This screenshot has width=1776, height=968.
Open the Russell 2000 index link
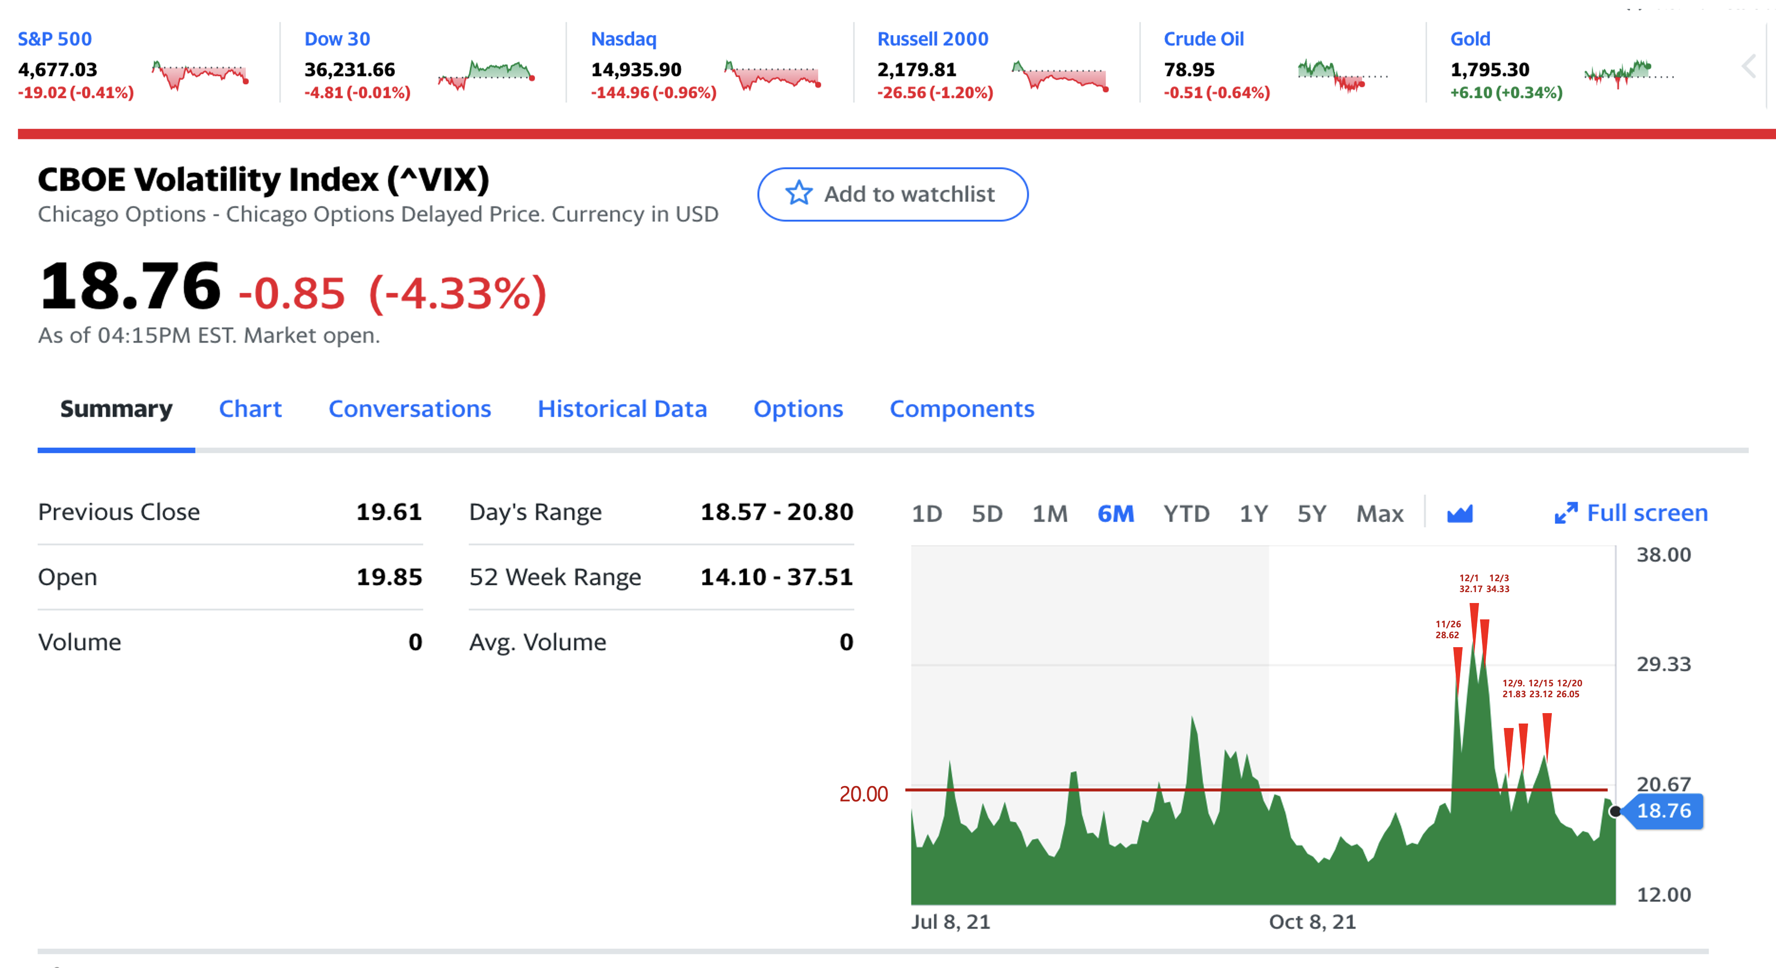coord(932,39)
